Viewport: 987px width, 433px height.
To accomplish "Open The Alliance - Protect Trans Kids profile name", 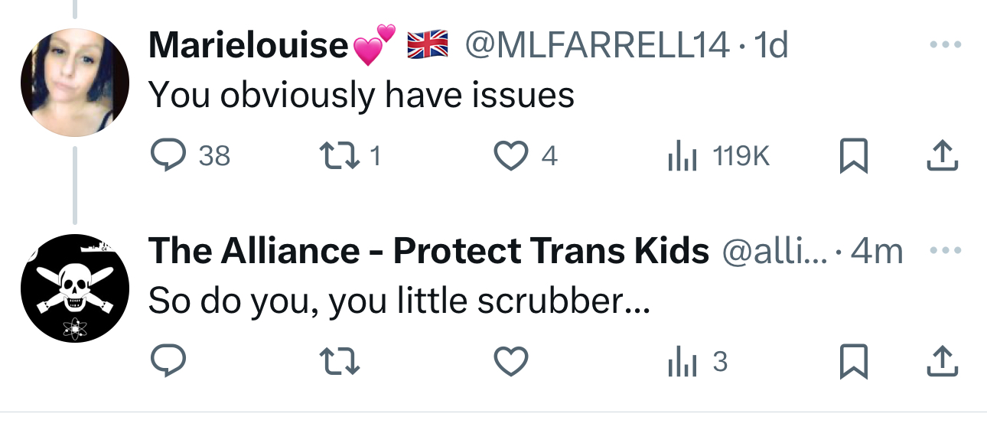I will 428,251.
